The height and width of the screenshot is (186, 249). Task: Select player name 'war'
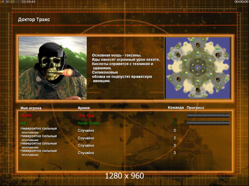point(24,123)
